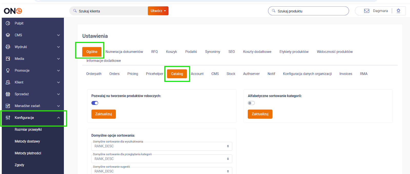The height and width of the screenshot is (174, 410).
Task: Open the SEO tab
Action: (232, 52)
